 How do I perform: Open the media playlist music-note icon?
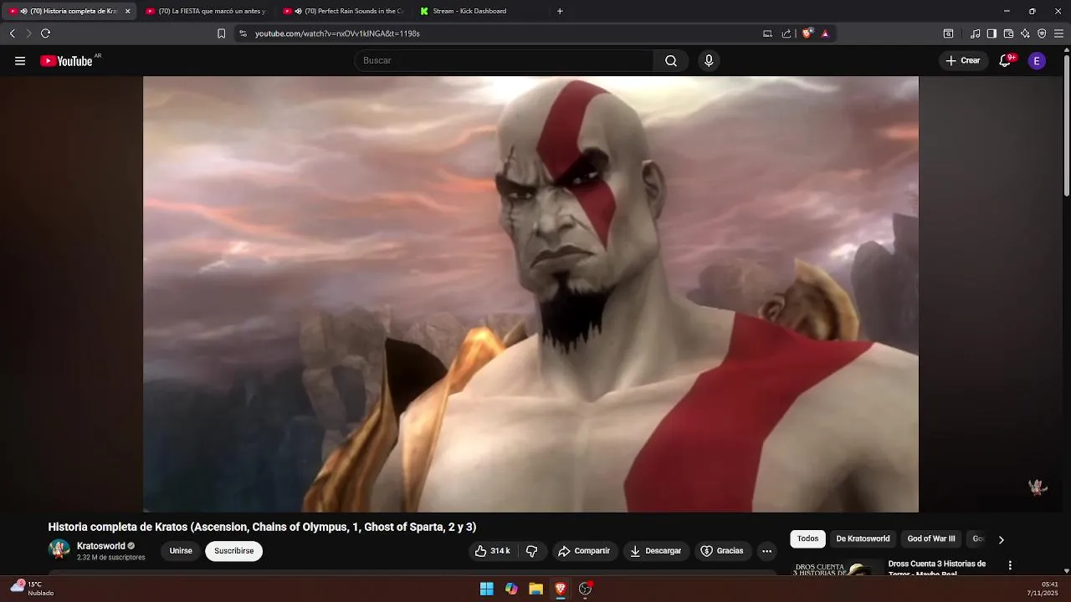pos(975,33)
